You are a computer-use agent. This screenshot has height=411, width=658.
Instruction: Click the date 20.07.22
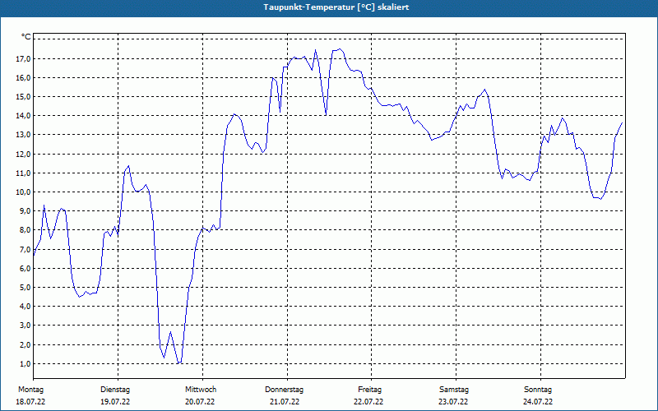click(200, 402)
